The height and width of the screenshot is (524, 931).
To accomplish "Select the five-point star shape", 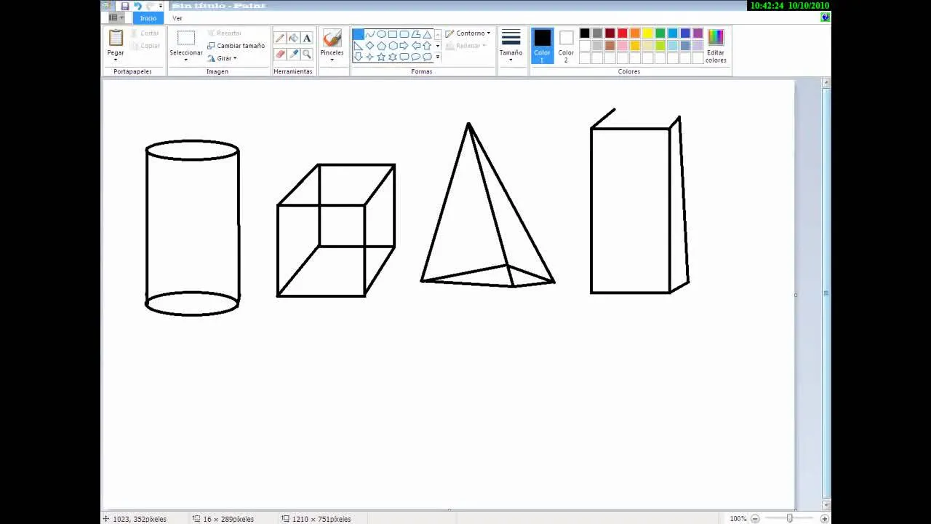I will [381, 57].
